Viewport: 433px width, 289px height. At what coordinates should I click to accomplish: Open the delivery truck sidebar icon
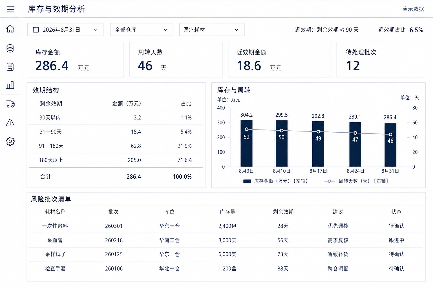[x=10, y=104]
